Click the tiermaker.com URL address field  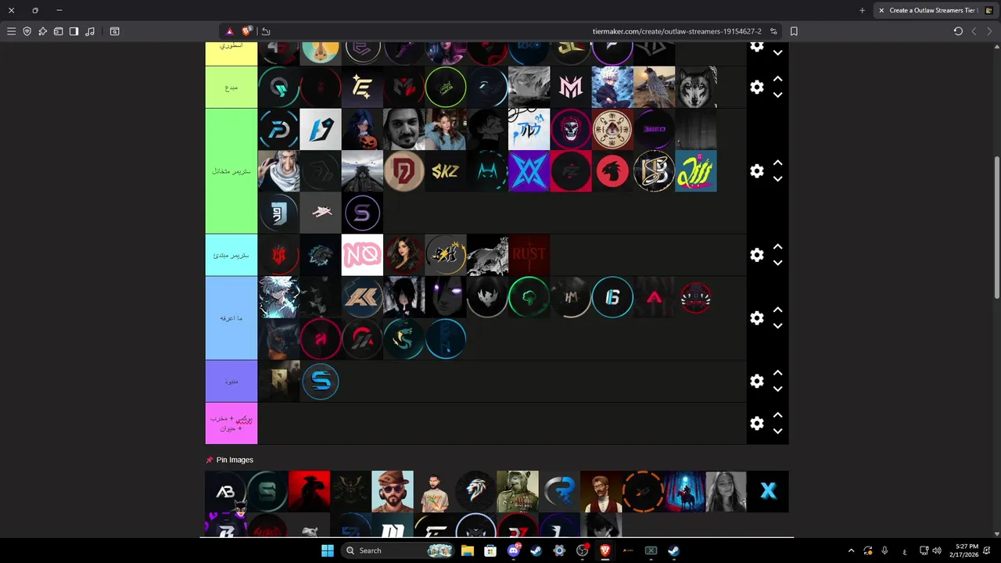point(677,31)
